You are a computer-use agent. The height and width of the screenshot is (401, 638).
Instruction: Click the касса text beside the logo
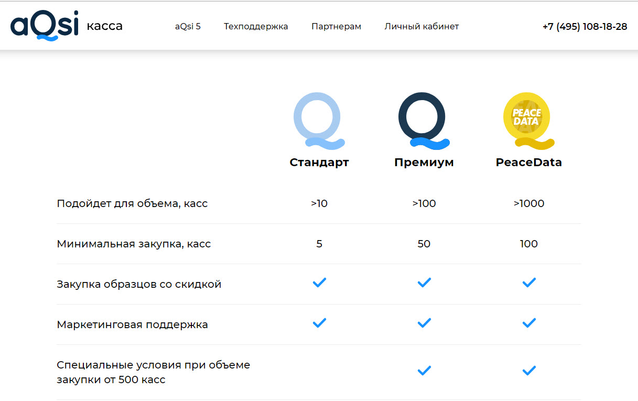click(x=104, y=26)
